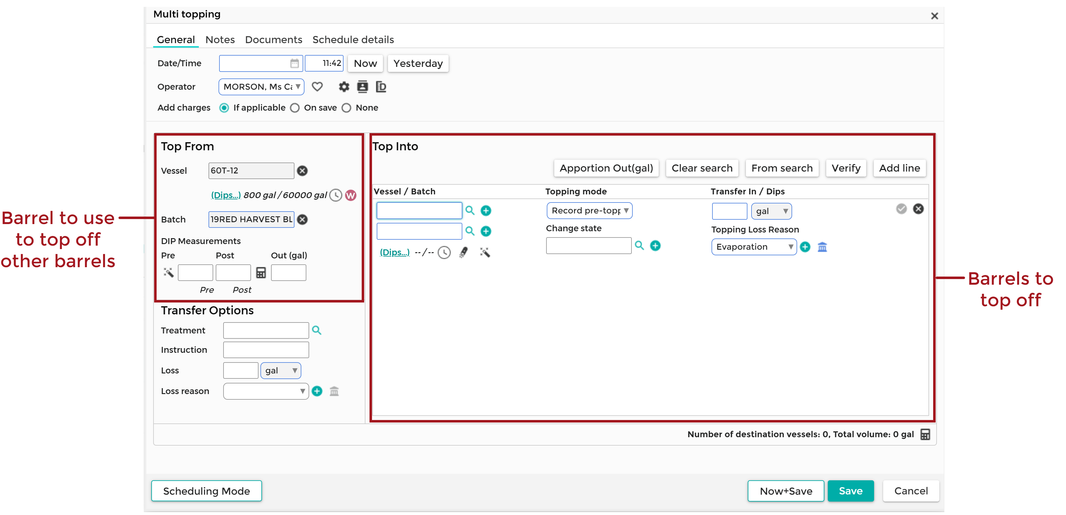Select the On save charges option

pyautogui.click(x=295, y=108)
